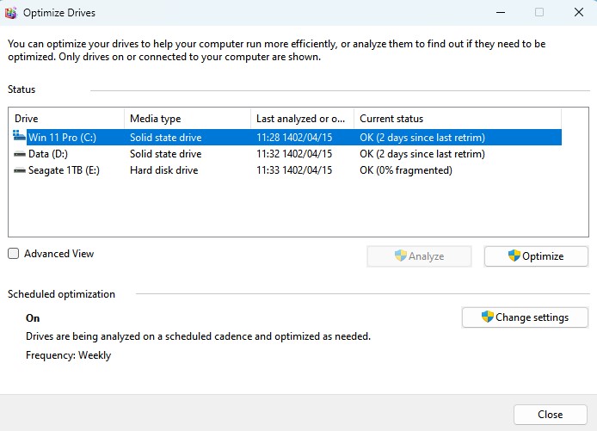The image size is (597, 431).
Task: Sort by the Drive column header
Action: point(66,119)
